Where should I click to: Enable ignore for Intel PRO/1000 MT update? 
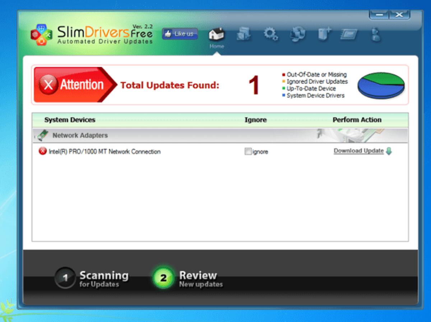tap(248, 152)
